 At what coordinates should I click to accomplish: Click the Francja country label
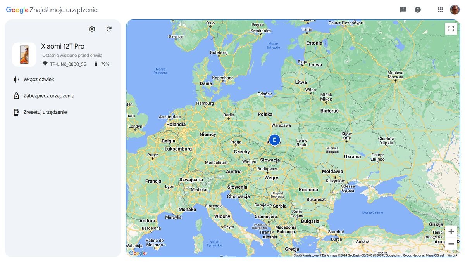tap(153, 181)
